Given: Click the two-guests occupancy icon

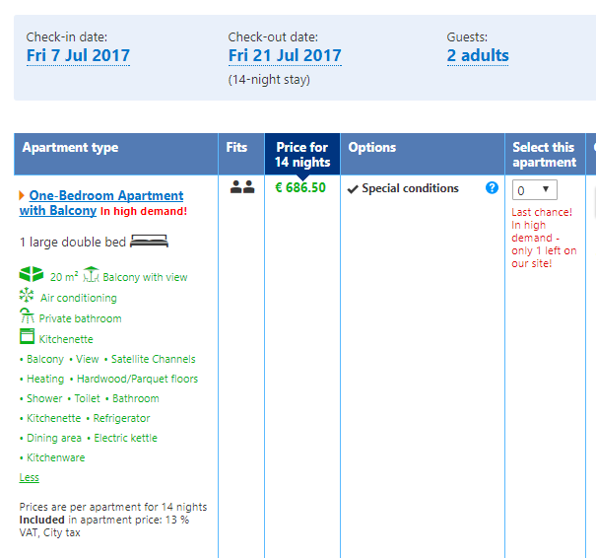Looking at the screenshot, I should tap(241, 187).
